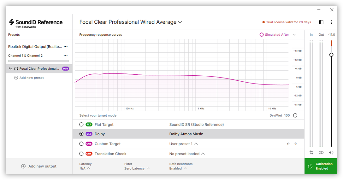343x180 pixels.
Task: Click the In level meter
Action: click(311, 94)
